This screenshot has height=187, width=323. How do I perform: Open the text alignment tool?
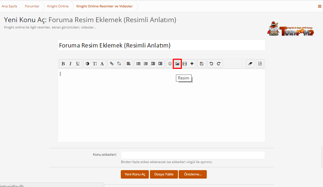click(128, 64)
